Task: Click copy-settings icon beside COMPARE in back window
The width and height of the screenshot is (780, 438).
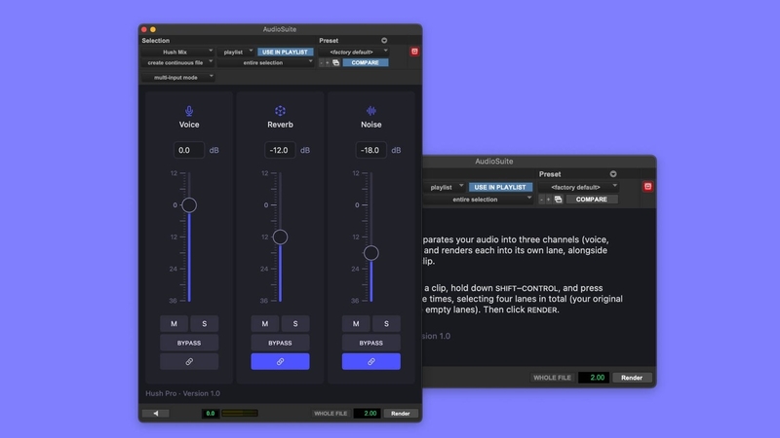Action: [x=558, y=200]
